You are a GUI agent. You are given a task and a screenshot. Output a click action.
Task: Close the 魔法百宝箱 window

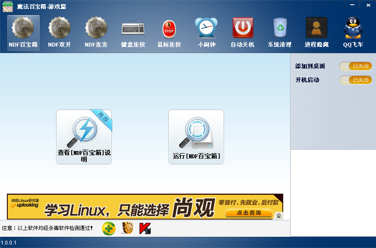[368, 5]
